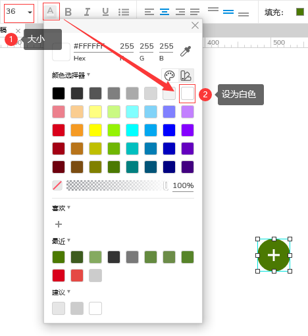This screenshot has height=336, width=308.
Task: Open the green fill color swatch
Action: 299,12
